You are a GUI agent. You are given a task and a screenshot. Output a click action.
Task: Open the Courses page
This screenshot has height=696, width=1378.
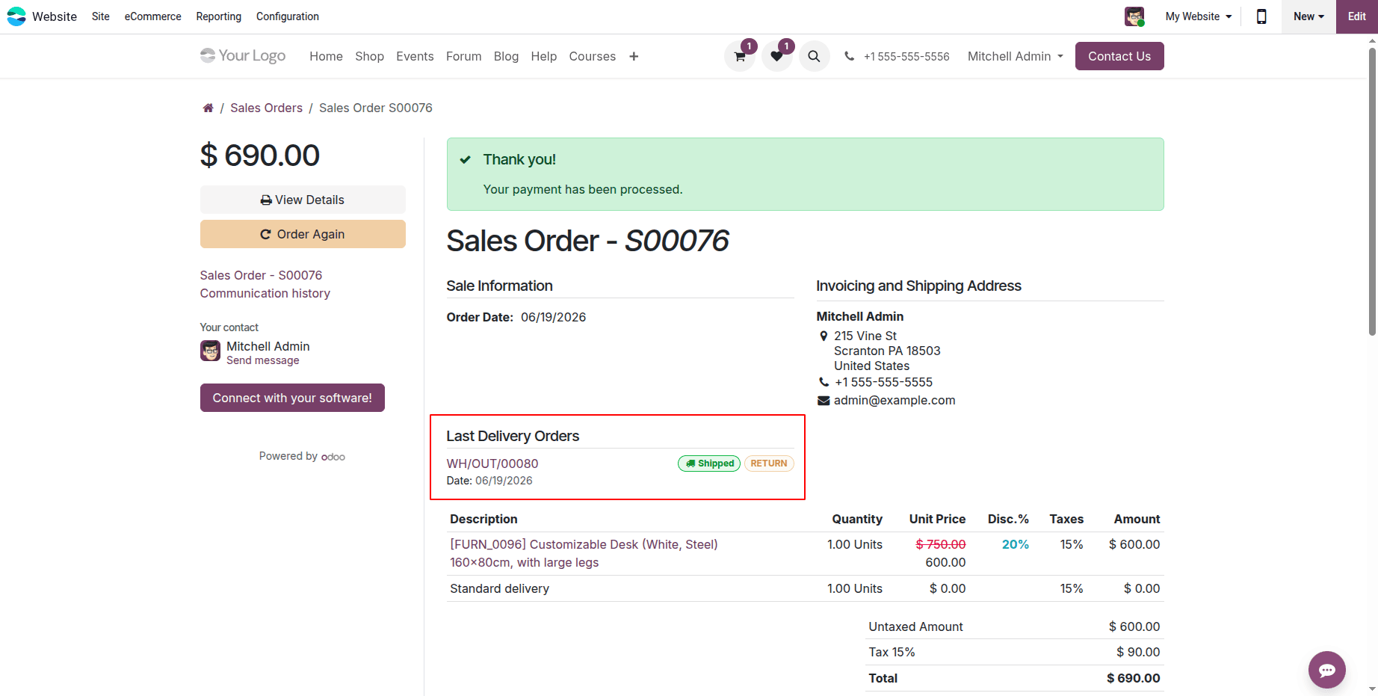[x=593, y=56]
